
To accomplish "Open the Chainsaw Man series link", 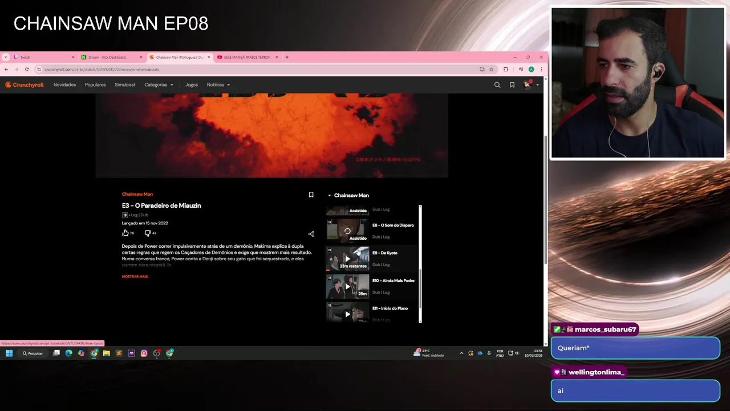I will tap(137, 194).
